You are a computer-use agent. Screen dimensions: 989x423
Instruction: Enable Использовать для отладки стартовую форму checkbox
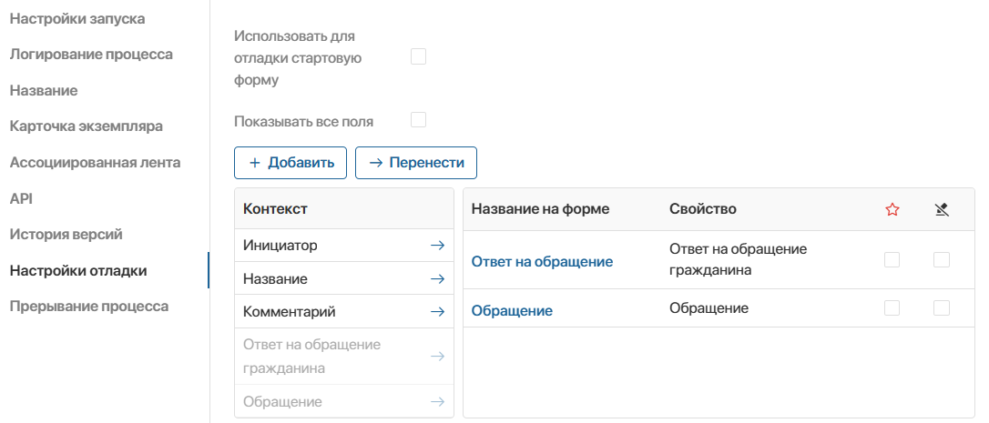pos(418,56)
